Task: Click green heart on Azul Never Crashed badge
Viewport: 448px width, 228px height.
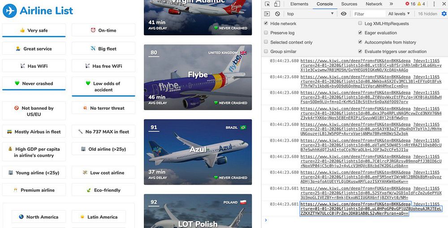Action: point(216,178)
